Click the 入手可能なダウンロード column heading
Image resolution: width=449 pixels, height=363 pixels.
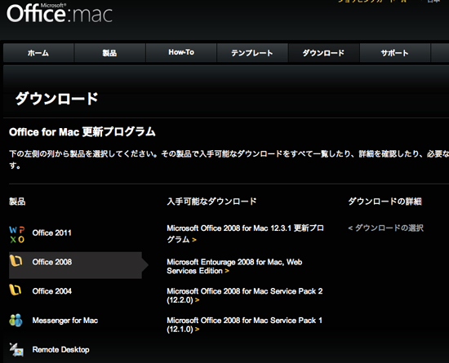[211, 201]
